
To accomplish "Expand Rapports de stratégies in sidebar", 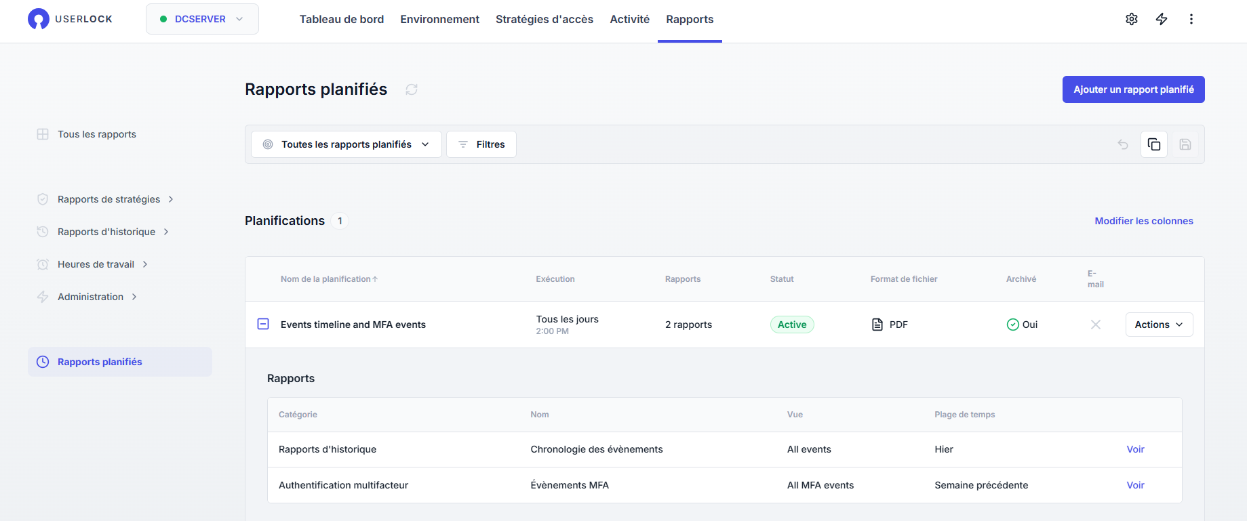I will click(109, 199).
